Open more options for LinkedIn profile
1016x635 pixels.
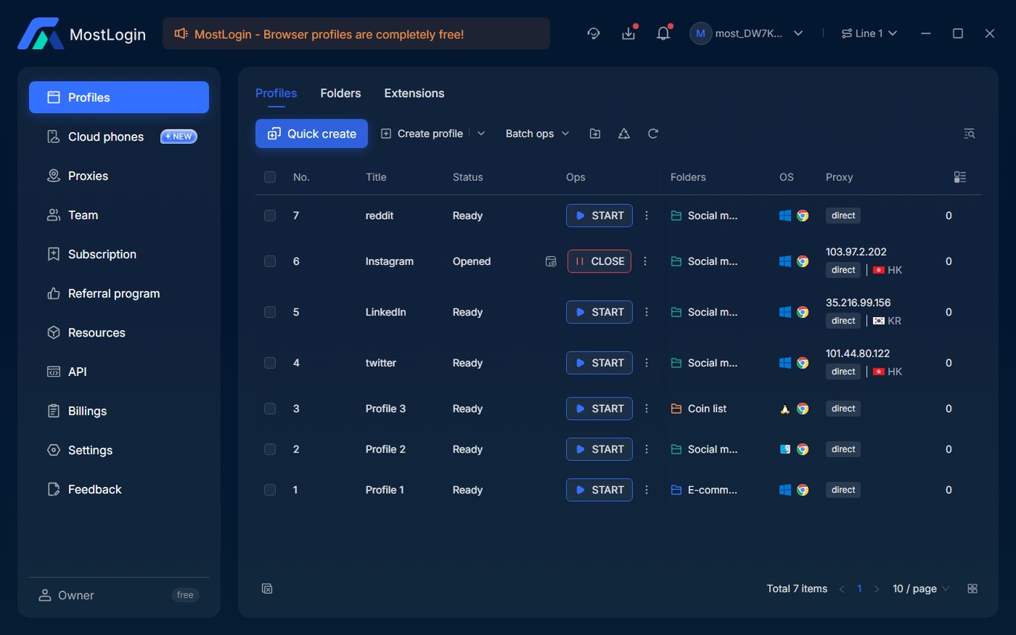646,313
